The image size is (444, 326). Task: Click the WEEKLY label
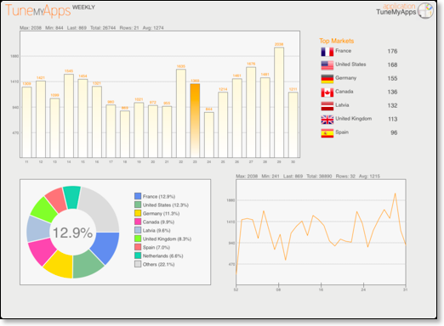(83, 8)
